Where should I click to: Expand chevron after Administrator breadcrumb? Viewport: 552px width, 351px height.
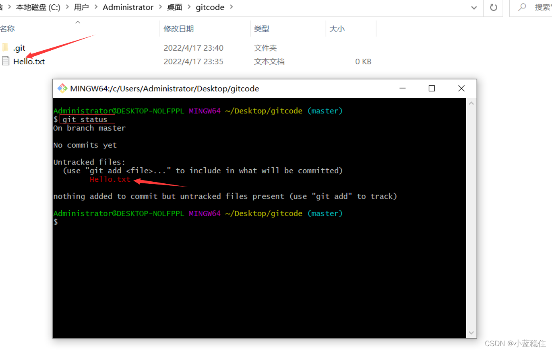[x=160, y=7]
